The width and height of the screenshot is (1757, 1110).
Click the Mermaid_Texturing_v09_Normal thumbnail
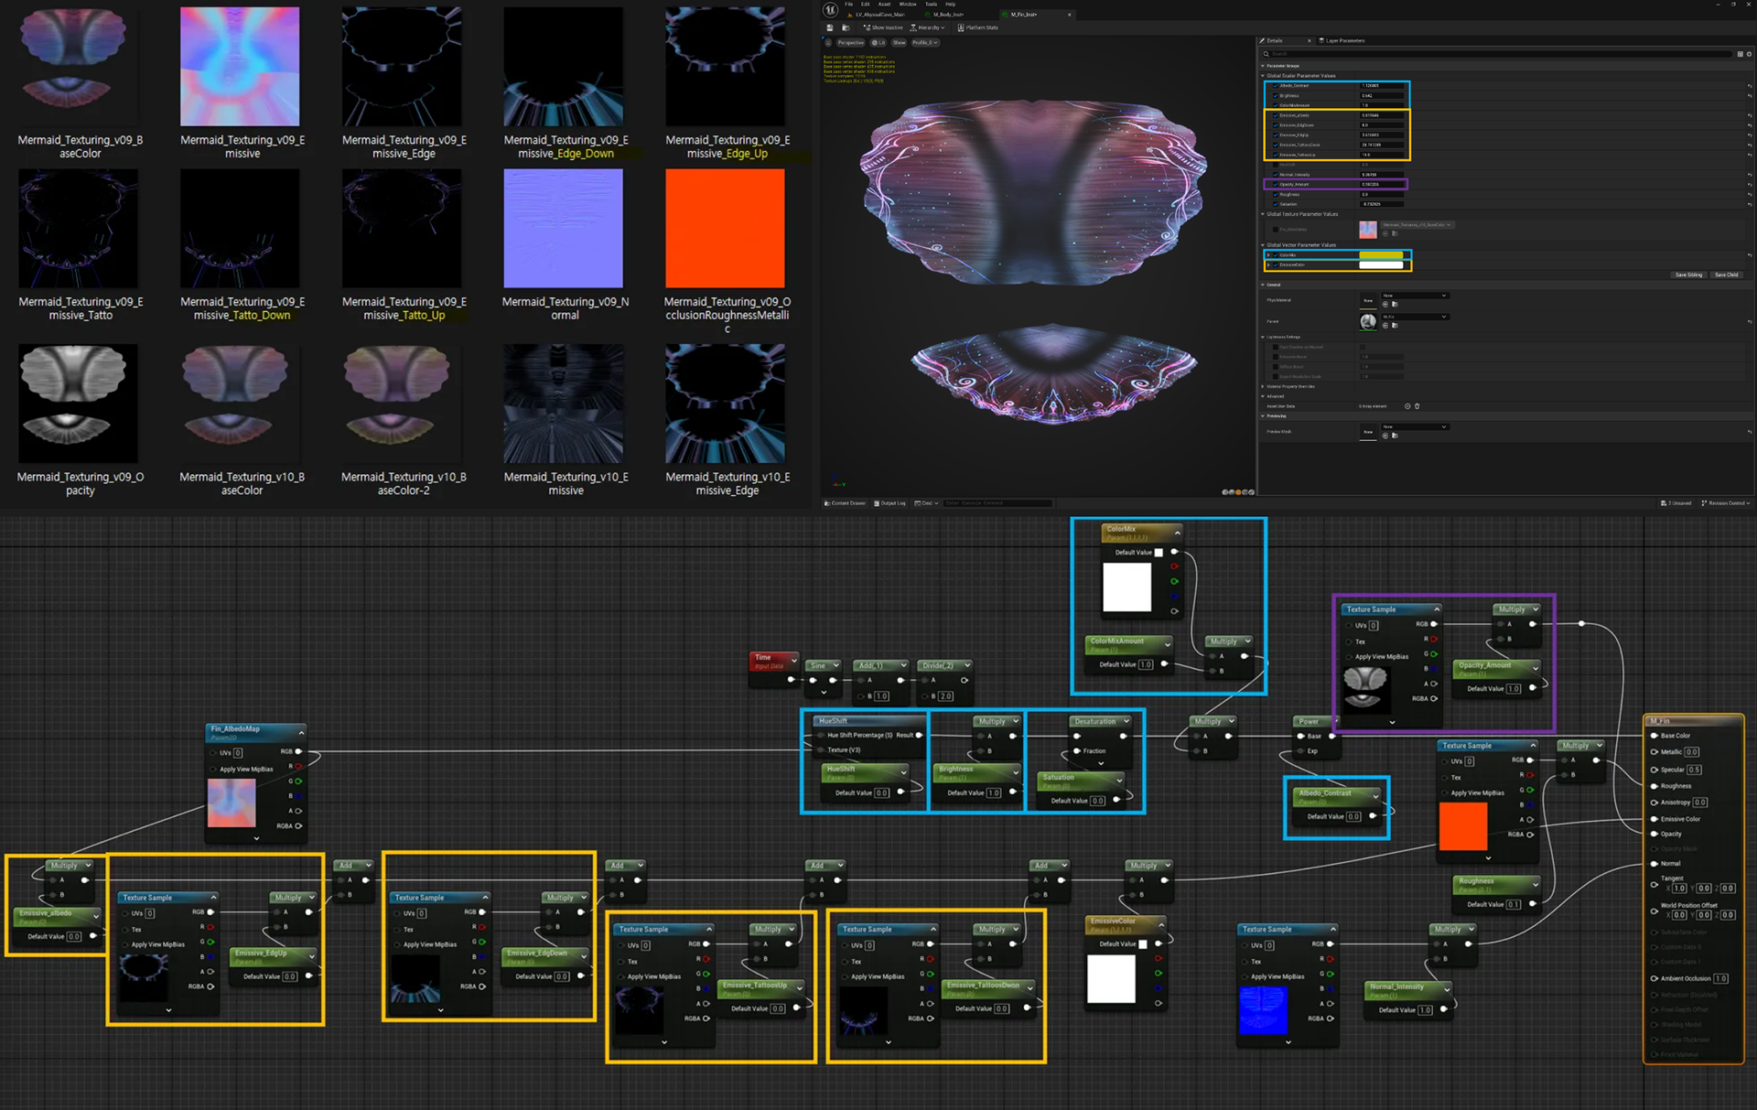tap(563, 228)
